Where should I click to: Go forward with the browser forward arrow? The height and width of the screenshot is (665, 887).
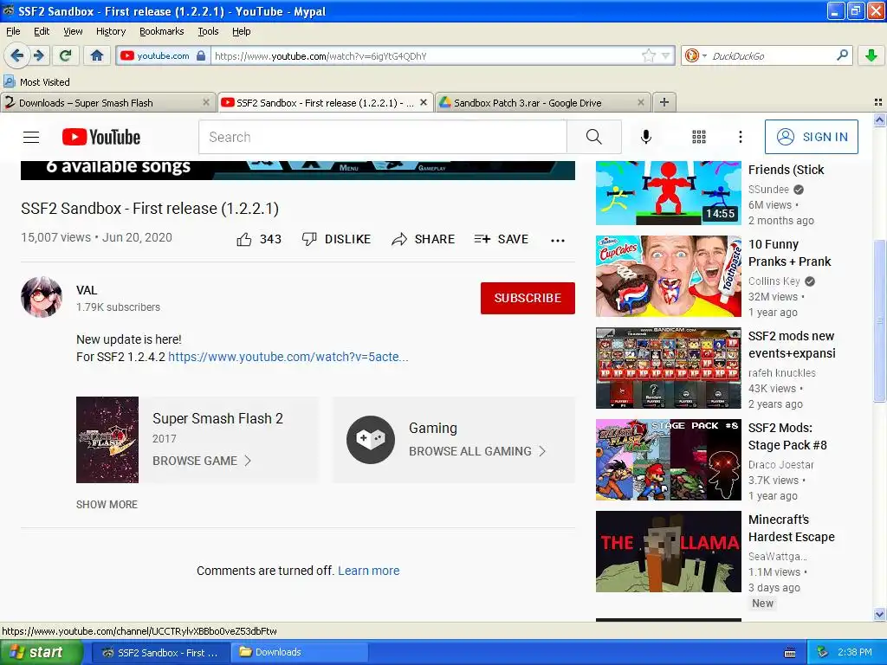tap(38, 55)
